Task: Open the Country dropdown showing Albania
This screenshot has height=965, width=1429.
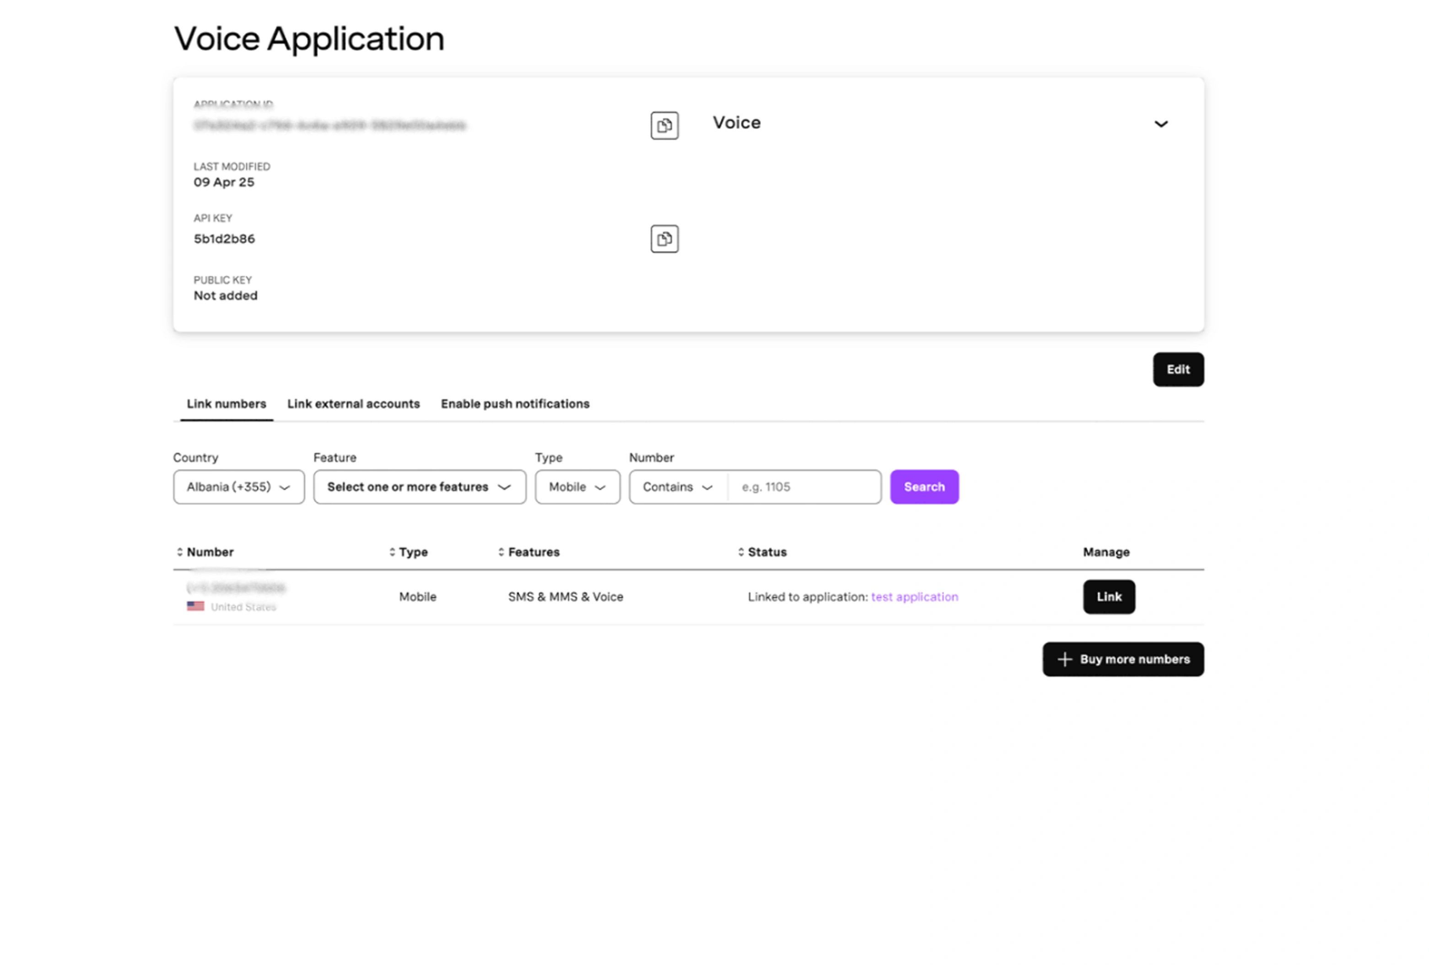Action: pos(238,487)
